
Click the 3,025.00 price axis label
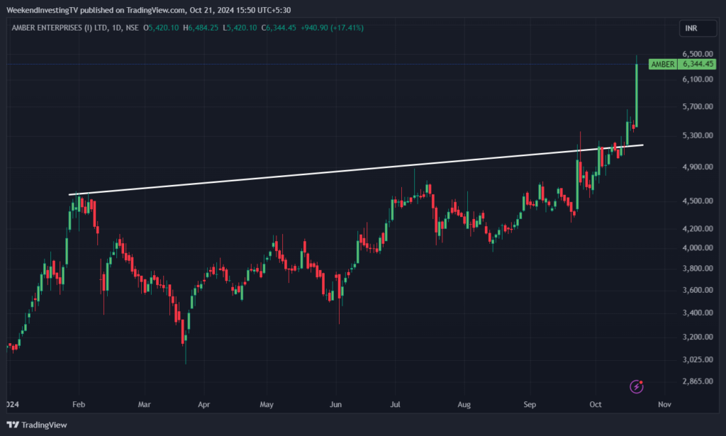click(698, 359)
